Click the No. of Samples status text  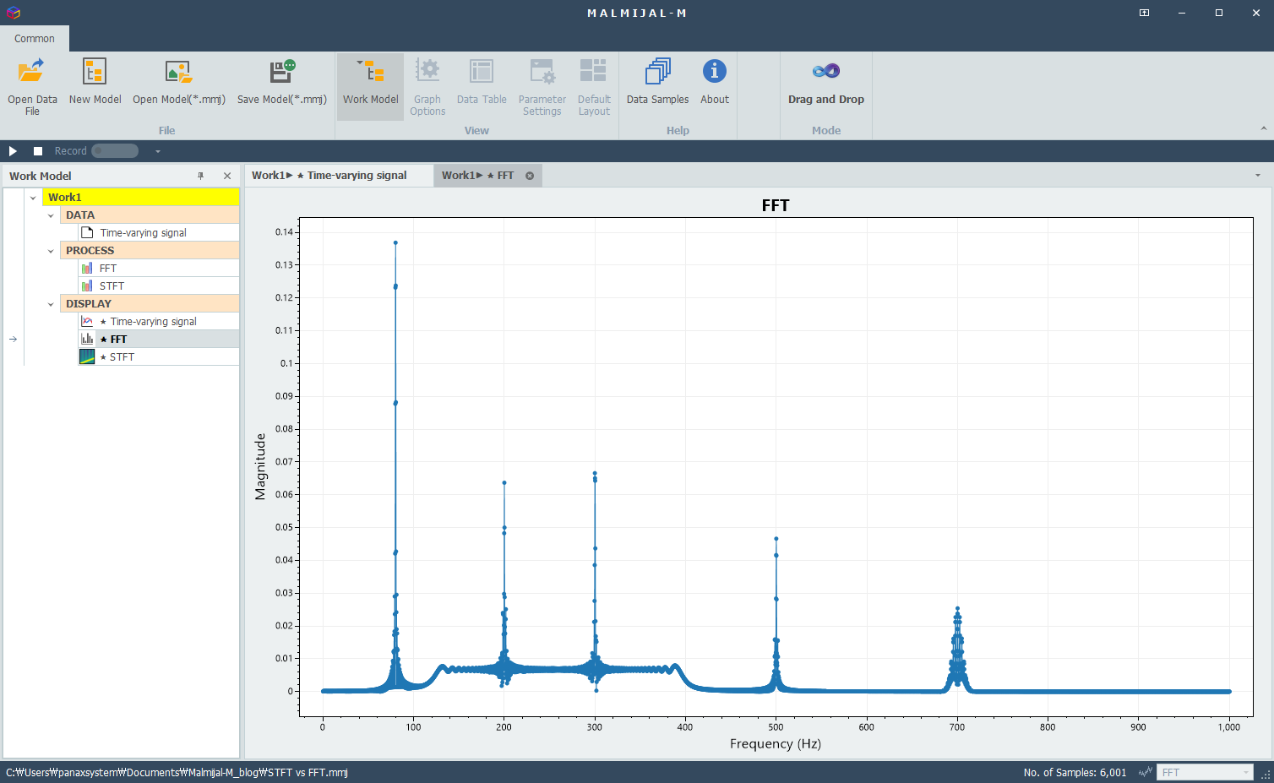tap(1075, 772)
